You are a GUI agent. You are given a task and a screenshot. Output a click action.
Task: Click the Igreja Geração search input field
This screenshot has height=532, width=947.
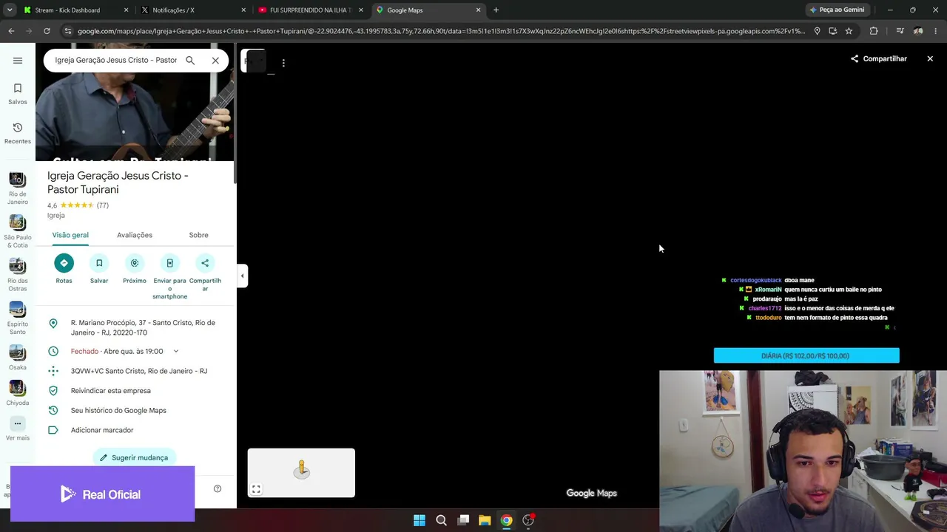coord(115,60)
